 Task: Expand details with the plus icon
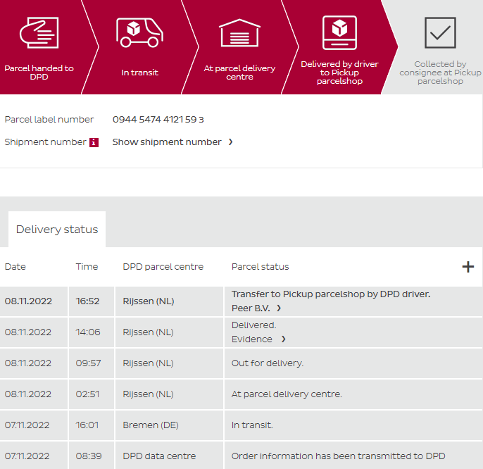(468, 267)
